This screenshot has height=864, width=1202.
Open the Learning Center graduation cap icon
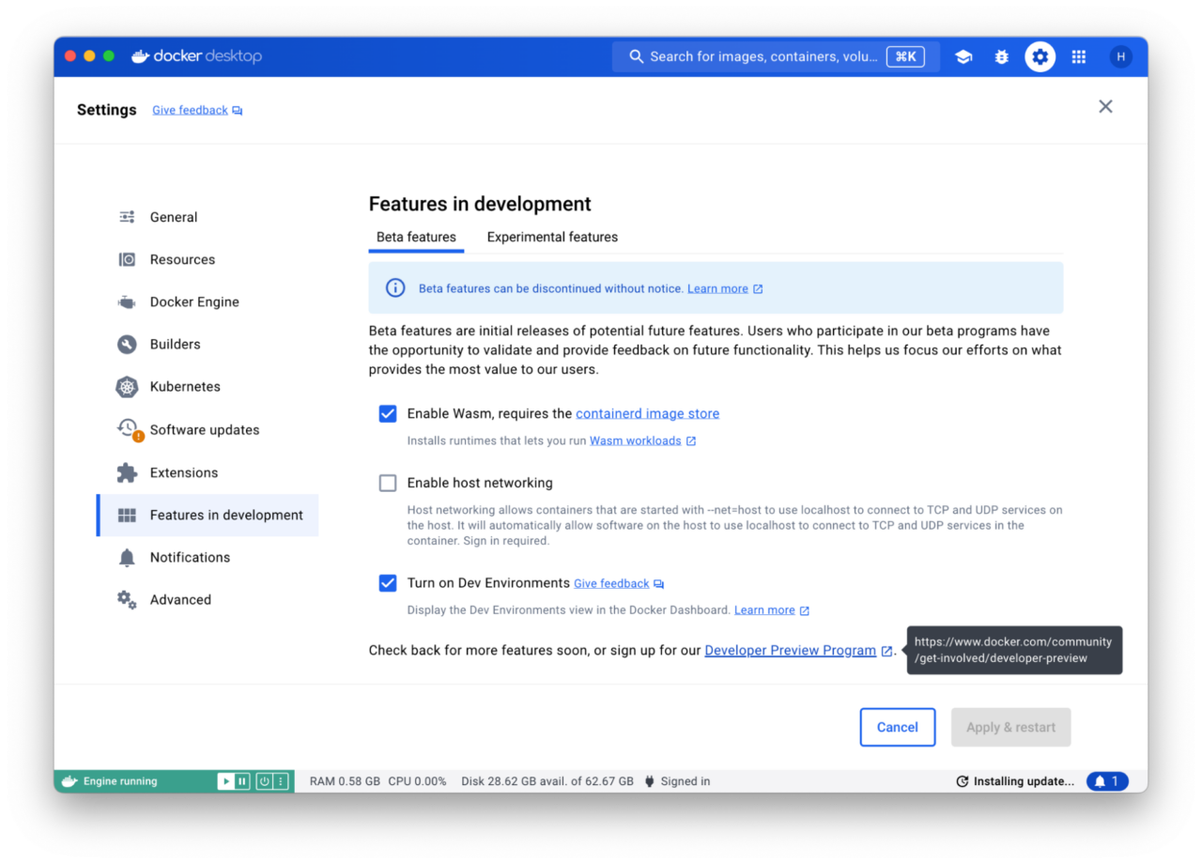click(x=963, y=56)
